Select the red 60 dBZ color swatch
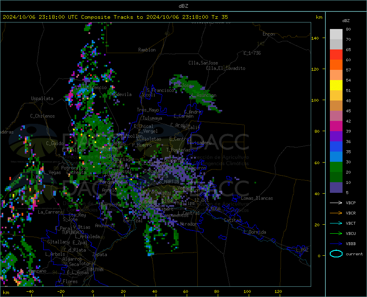The width and height of the screenshot is (367, 297). pos(336,55)
